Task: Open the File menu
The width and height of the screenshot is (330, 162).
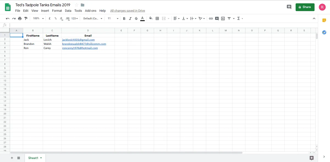Action: pos(18,11)
